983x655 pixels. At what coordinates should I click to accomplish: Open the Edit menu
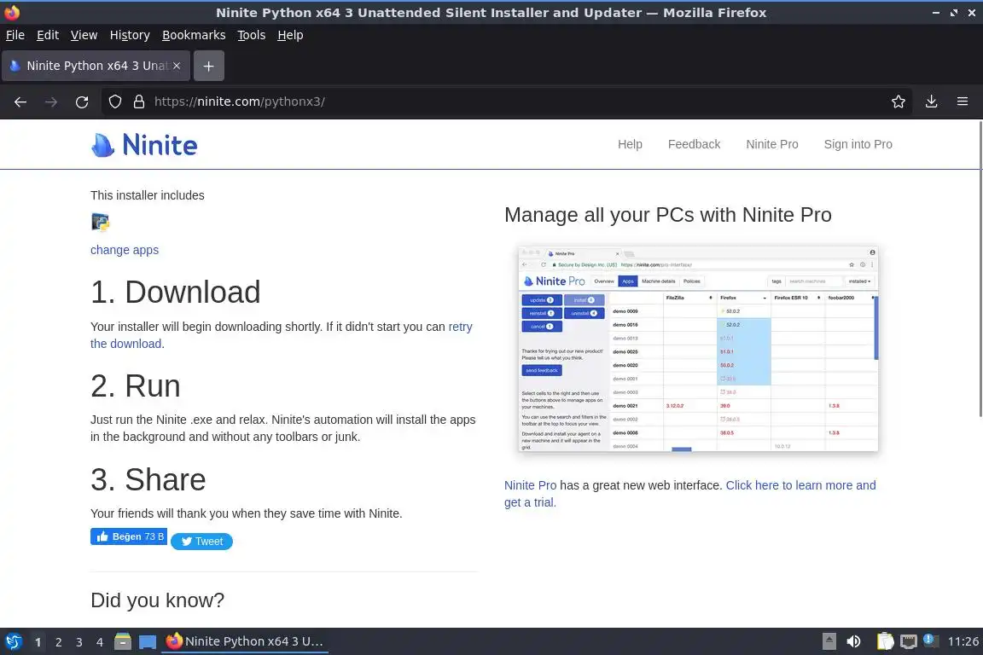click(x=48, y=35)
